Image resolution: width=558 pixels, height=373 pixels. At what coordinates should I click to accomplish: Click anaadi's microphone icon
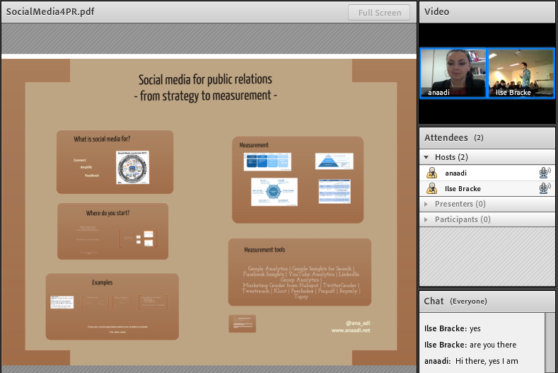(x=544, y=173)
